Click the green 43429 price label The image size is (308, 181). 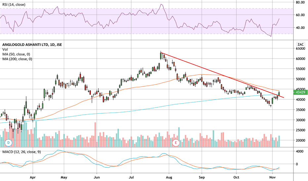(300, 92)
